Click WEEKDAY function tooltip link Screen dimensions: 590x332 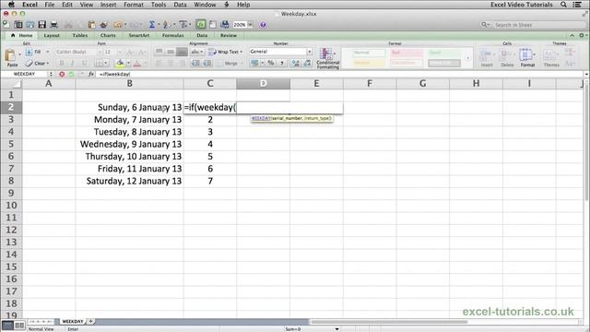pyautogui.click(x=261, y=118)
